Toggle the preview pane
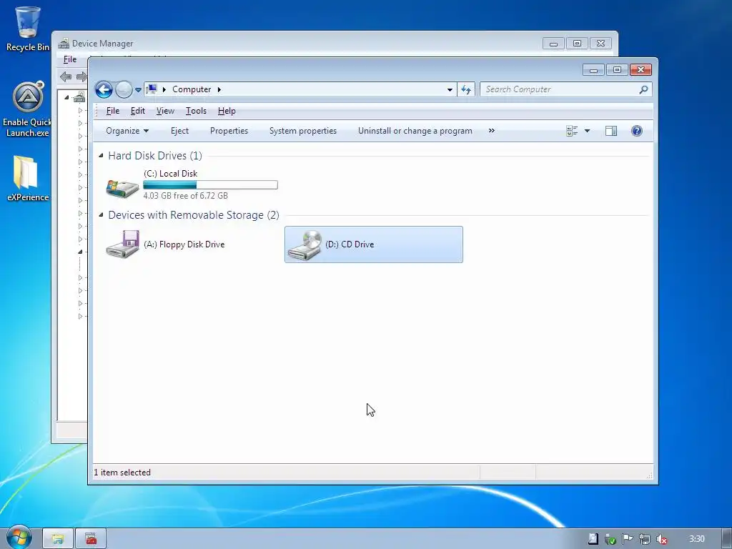Screen dimensions: 732x549 coord(611,132)
